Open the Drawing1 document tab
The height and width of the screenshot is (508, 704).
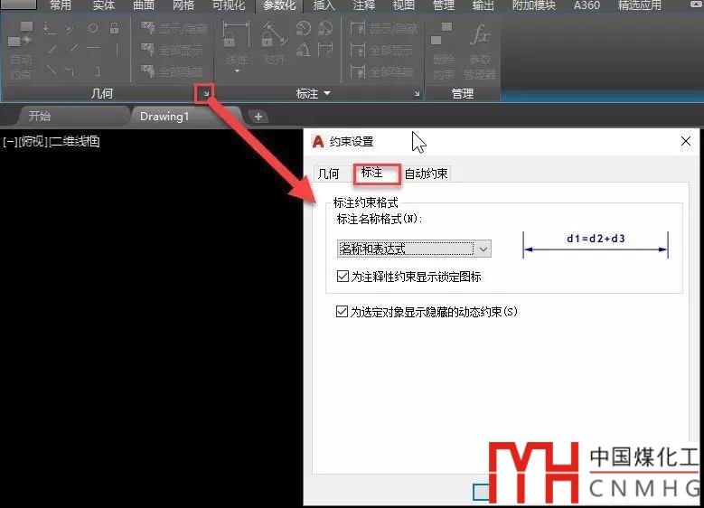pyautogui.click(x=164, y=117)
